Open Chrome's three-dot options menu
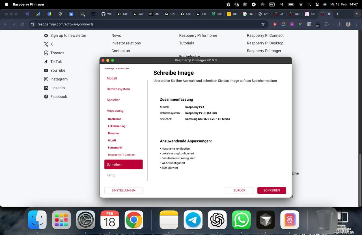This screenshot has width=362, height=235. (x=357, y=24)
